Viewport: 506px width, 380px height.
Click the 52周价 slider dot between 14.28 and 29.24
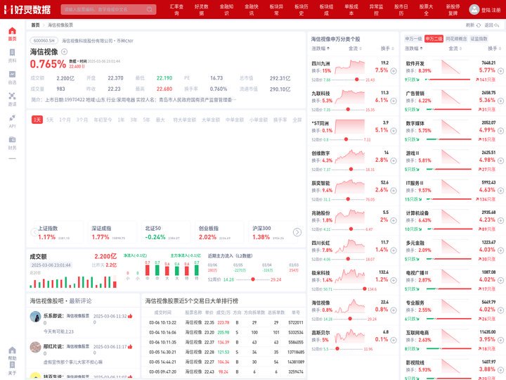point(253,279)
